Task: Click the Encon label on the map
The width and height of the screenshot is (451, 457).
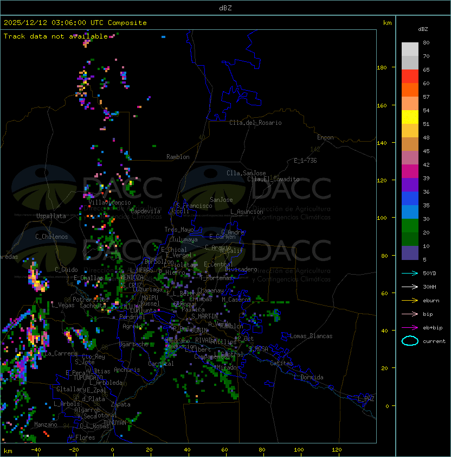Action: point(325,137)
